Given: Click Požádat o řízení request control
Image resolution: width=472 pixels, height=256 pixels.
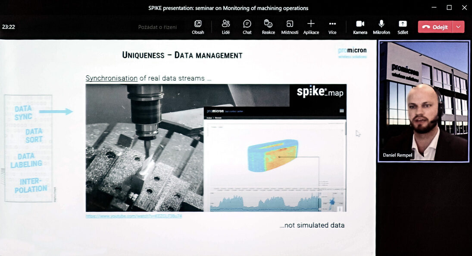Looking at the screenshot, I should pos(157,27).
